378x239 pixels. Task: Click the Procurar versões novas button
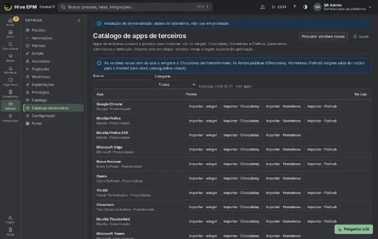323,36
